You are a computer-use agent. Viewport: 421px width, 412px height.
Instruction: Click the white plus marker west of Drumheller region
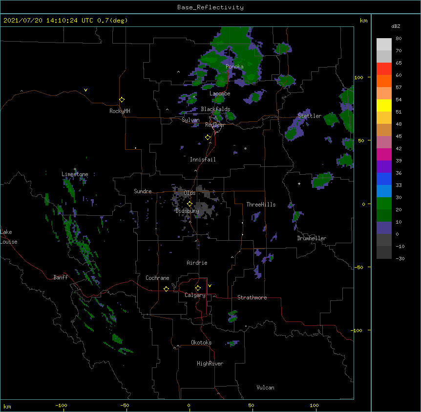click(x=299, y=183)
